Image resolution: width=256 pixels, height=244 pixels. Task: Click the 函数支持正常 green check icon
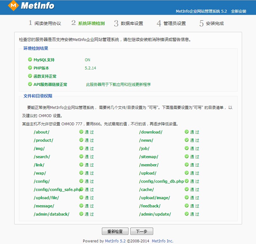pyautogui.click(x=30, y=76)
